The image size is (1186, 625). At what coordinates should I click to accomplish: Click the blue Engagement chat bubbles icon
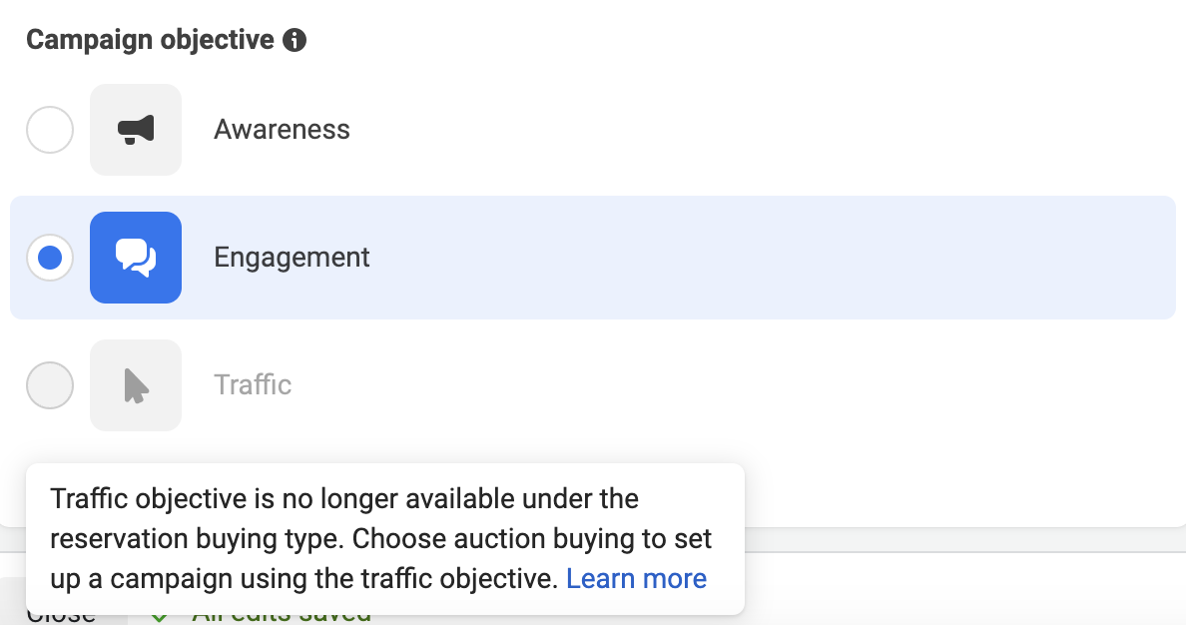click(136, 258)
